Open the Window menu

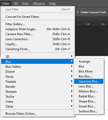click(x=39, y=4)
